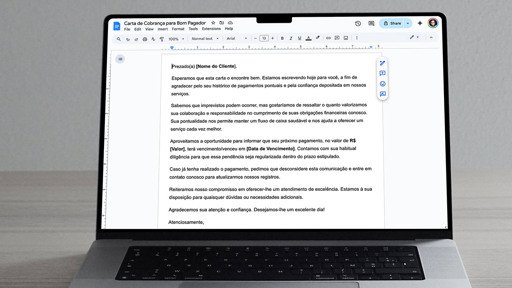Click the insert image icon

click(x=346, y=38)
